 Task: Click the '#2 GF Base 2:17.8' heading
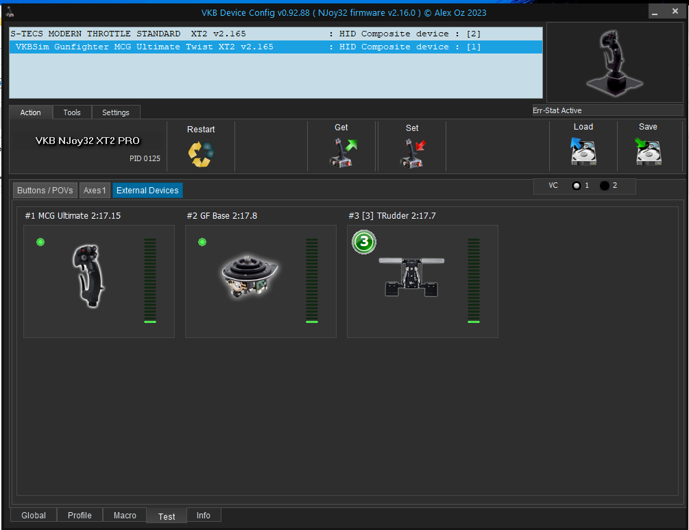click(x=222, y=216)
